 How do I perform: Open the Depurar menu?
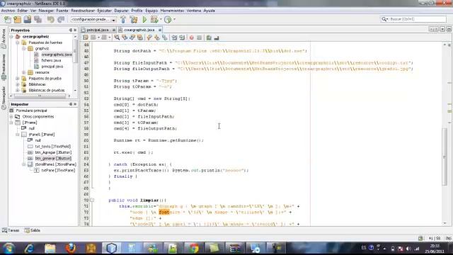click(x=121, y=11)
